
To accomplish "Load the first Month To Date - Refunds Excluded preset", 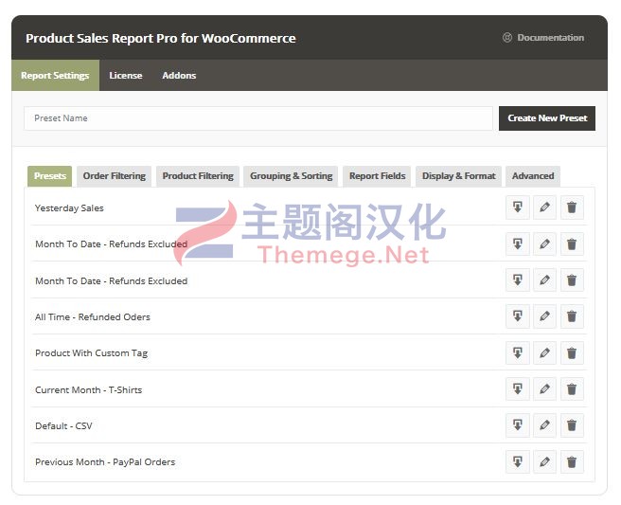I will [x=517, y=243].
